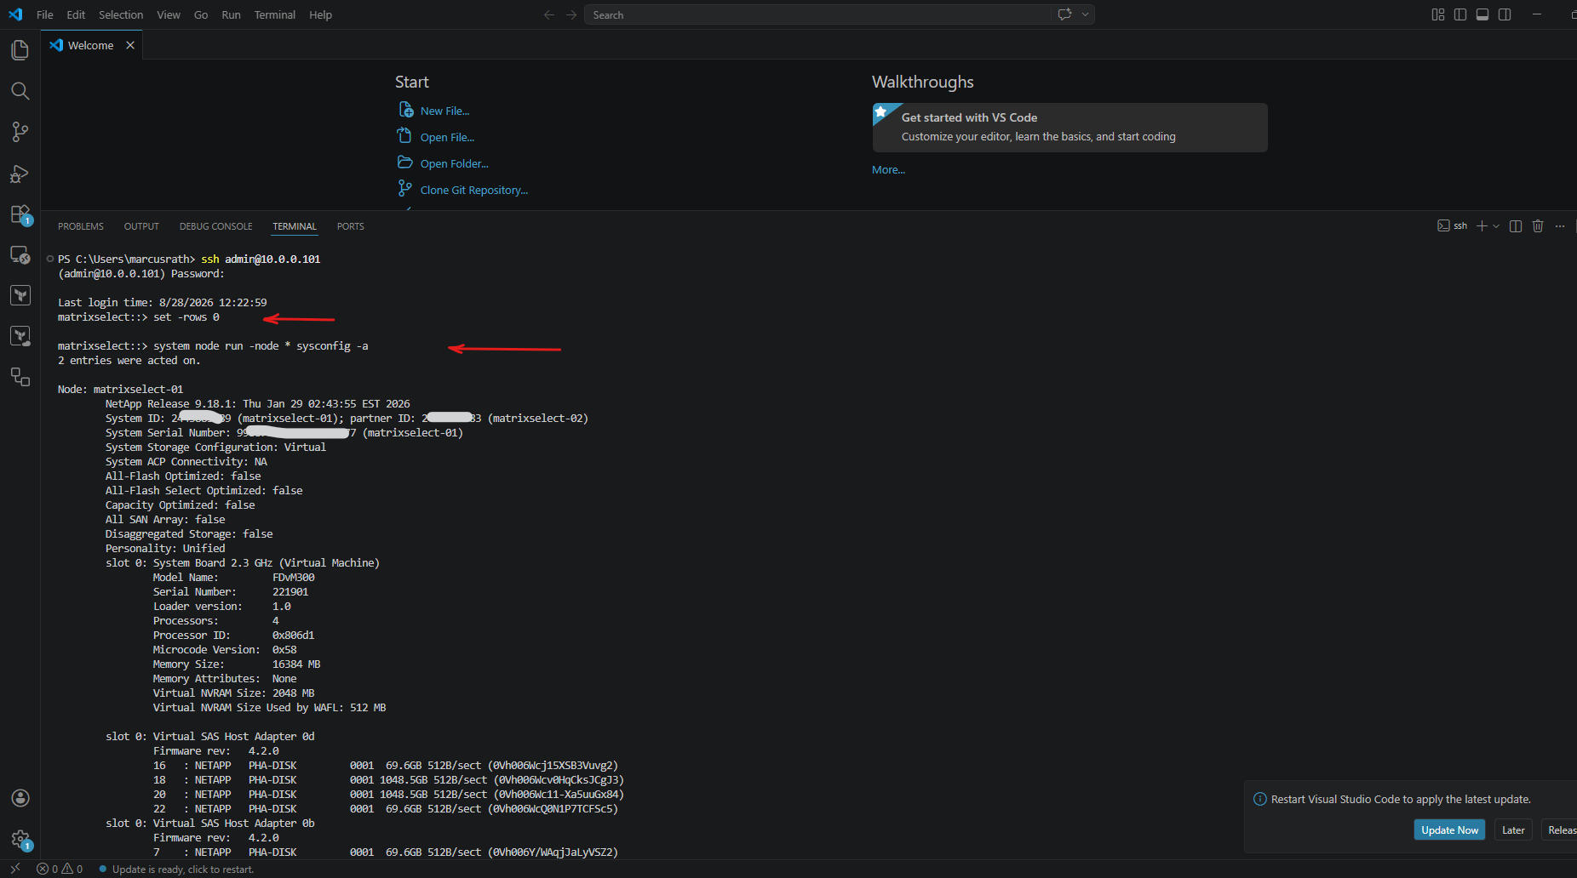Click the Customize Layout icon
The height and width of the screenshot is (878, 1577).
point(1438,14)
